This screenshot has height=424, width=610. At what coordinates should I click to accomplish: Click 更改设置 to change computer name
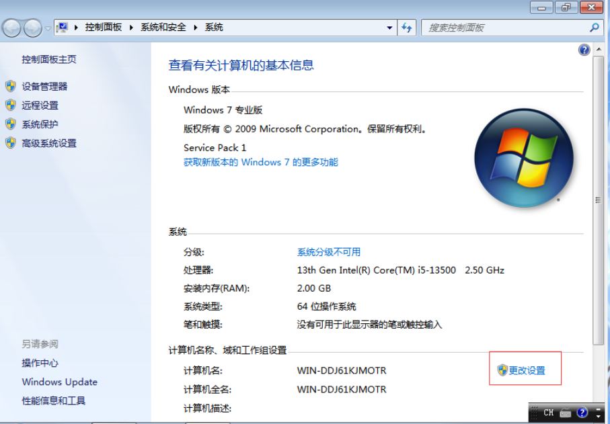point(527,371)
